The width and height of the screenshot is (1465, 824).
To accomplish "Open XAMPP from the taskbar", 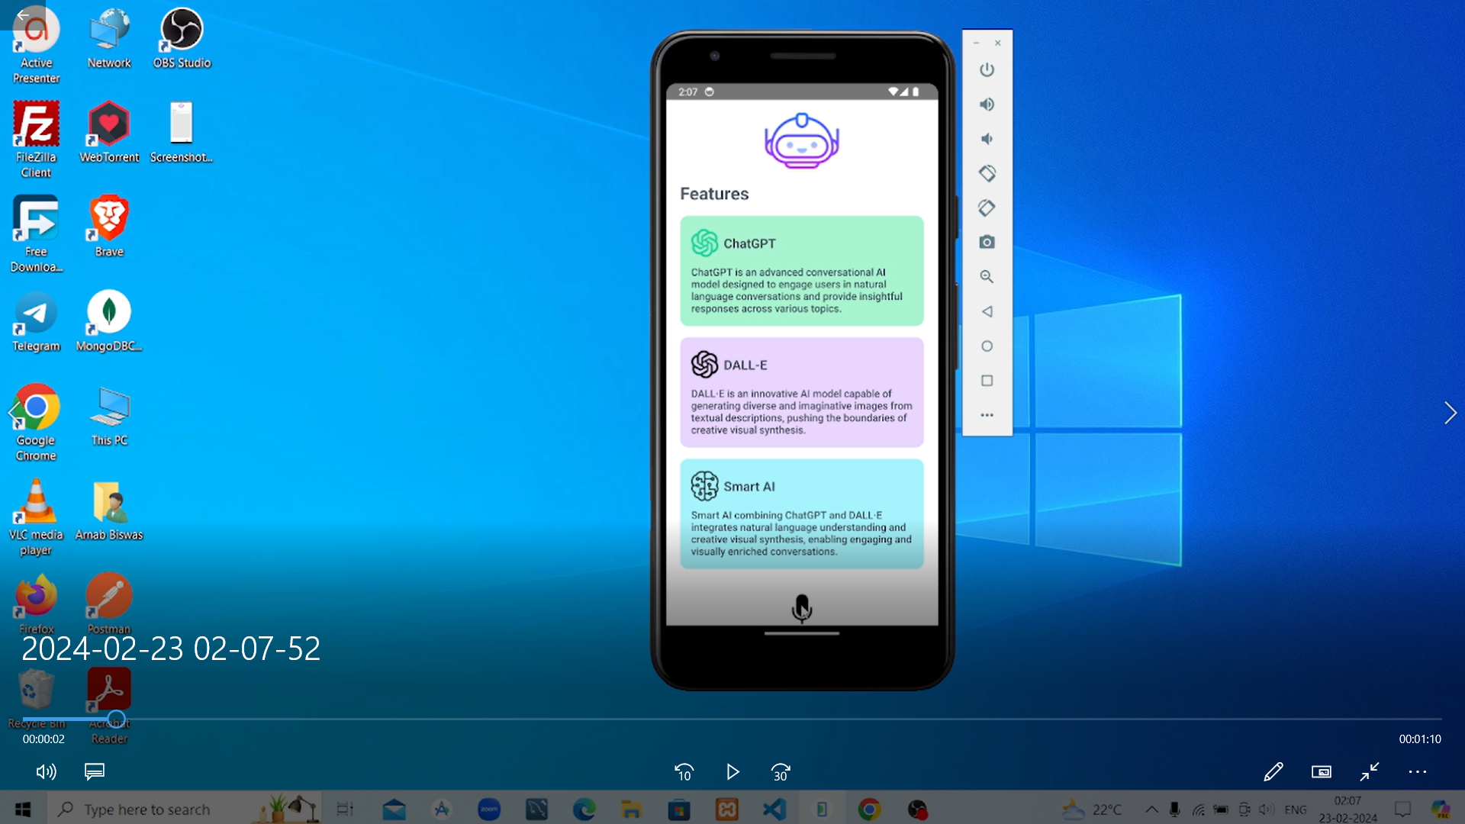I will (726, 809).
